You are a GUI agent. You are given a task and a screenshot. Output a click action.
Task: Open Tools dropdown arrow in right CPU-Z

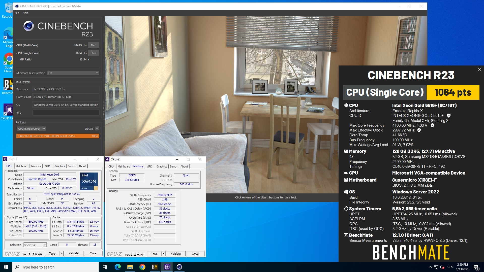163,254
